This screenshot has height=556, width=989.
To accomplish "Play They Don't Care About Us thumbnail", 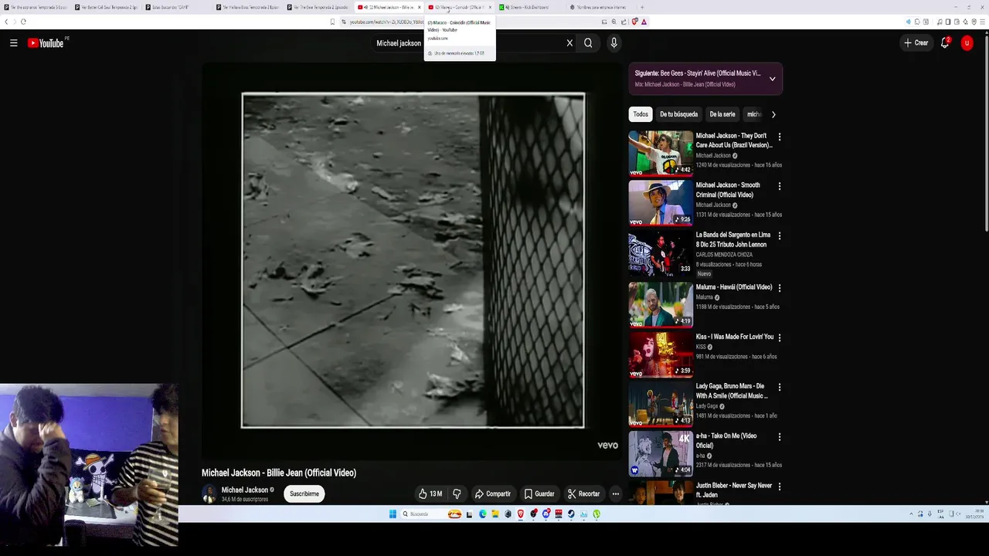I will (x=661, y=153).
